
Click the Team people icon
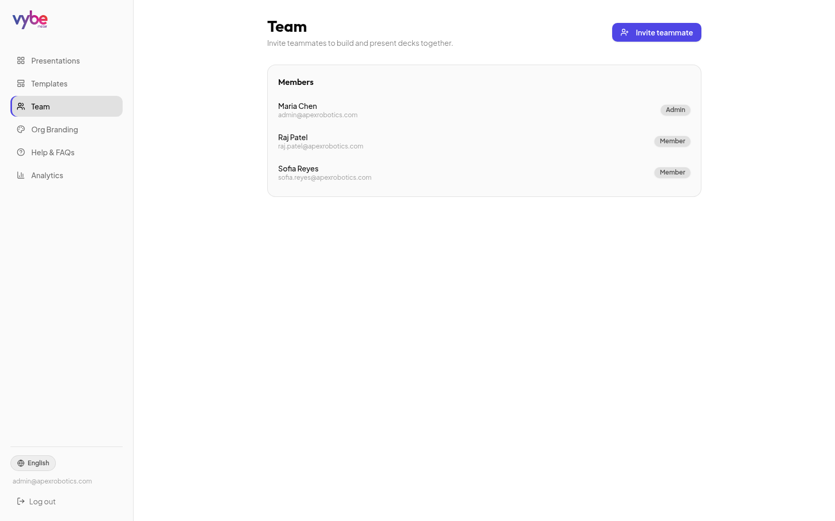pos(21,106)
